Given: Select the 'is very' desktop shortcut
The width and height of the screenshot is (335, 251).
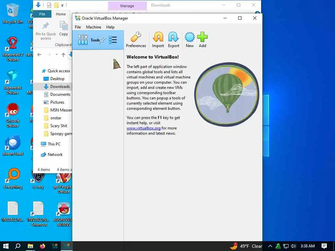Looking at the screenshot, I should click(x=38, y=179).
